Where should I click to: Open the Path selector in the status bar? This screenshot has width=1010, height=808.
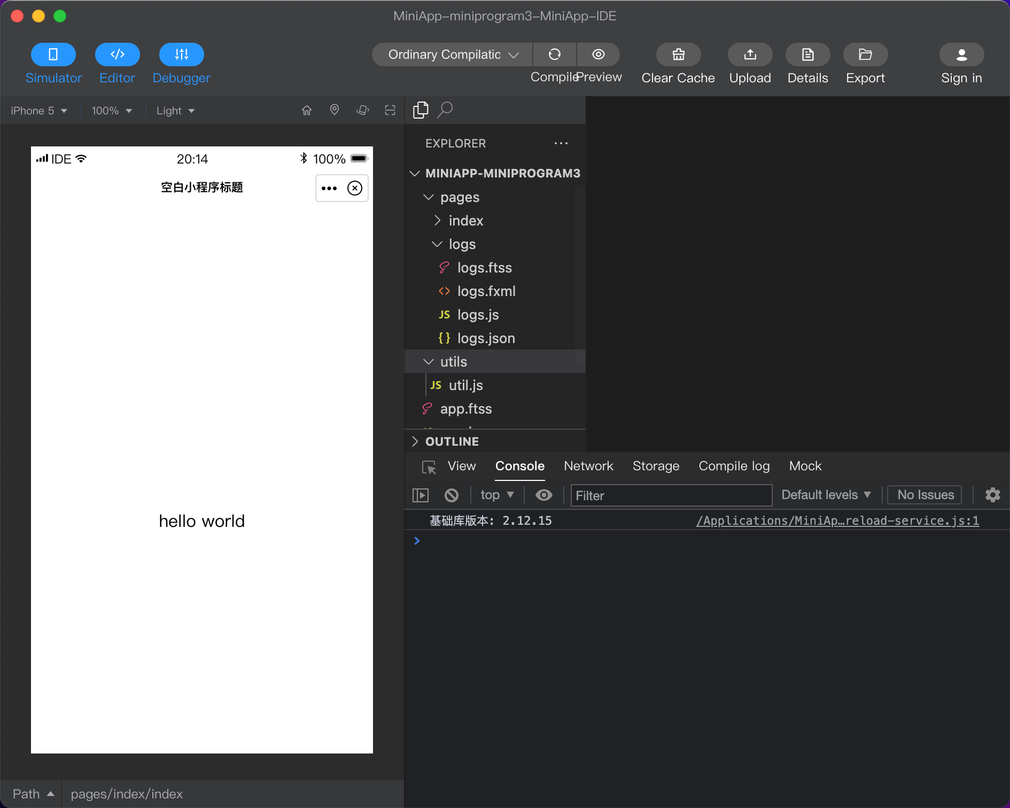[x=33, y=794]
